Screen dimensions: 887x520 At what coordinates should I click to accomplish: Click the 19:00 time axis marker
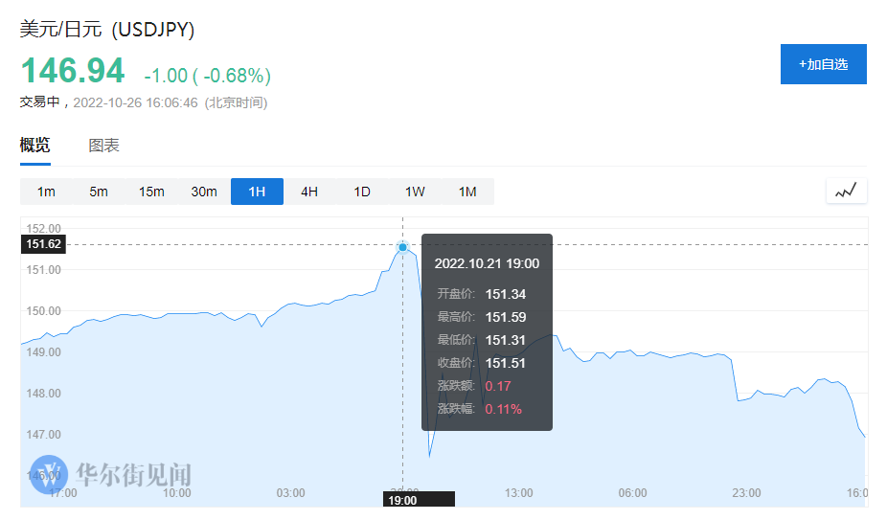(402, 500)
